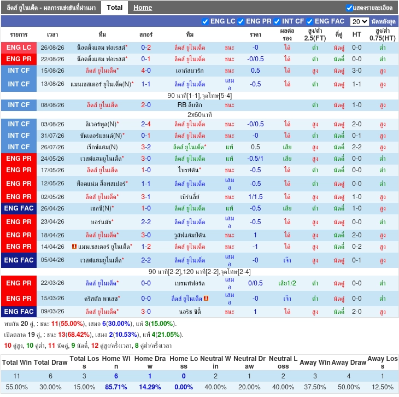
Task: Click วูล์ฟแฮมป์ตัน team name
Action: [x=190, y=235]
